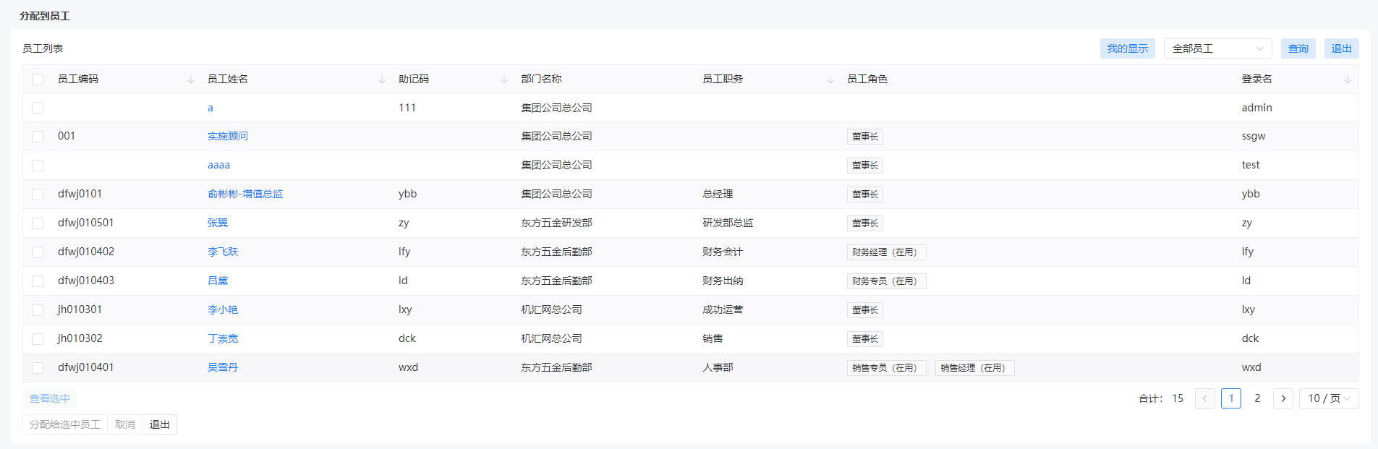This screenshot has height=449, width=1378.
Task: Open the 全部员工 filter dropdown
Action: tap(1218, 48)
